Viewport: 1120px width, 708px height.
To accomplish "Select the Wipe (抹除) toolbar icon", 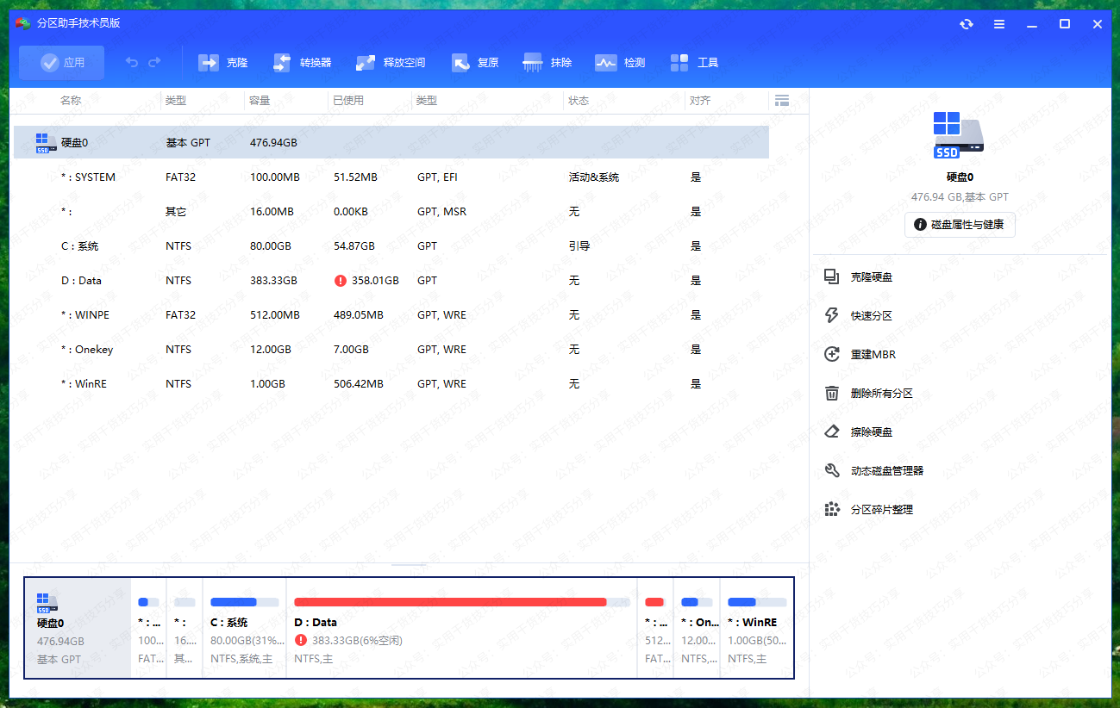I will click(x=533, y=62).
